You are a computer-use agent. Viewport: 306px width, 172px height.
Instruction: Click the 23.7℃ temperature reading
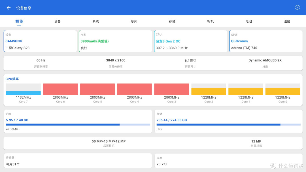(161, 164)
